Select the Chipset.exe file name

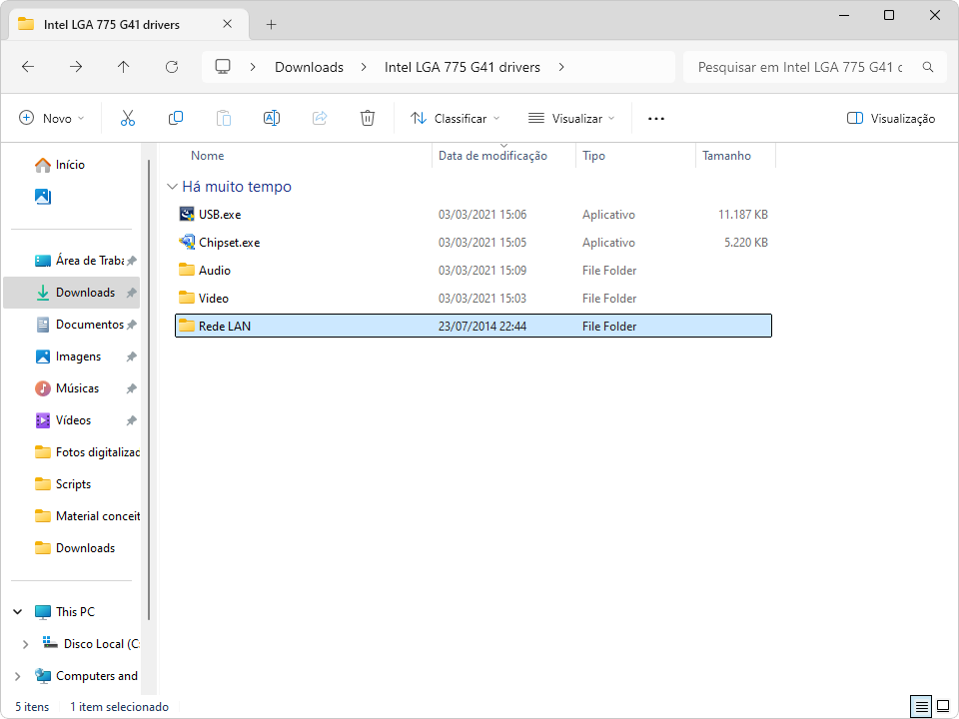point(230,243)
